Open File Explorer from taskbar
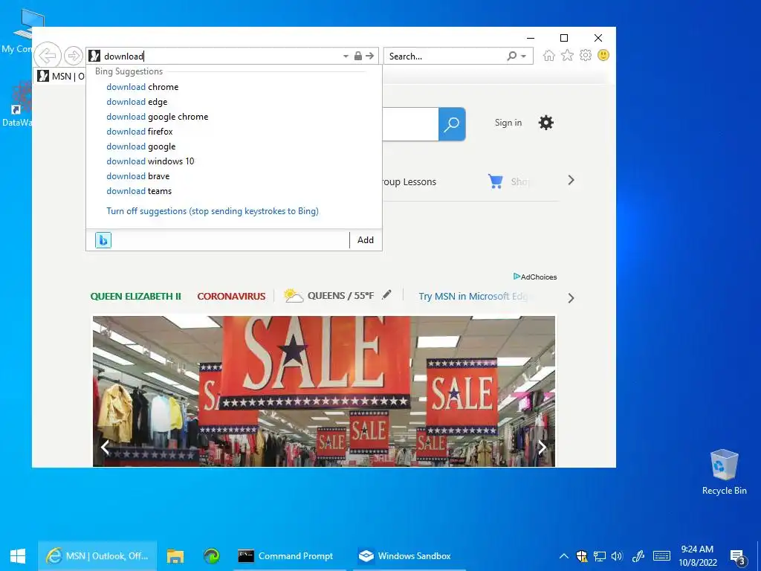Viewport: 761px width, 571px height. [175, 556]
